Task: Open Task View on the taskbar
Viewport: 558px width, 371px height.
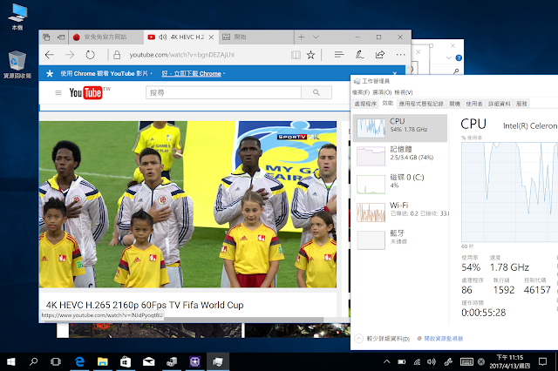Action: click(x=56, y=361)
